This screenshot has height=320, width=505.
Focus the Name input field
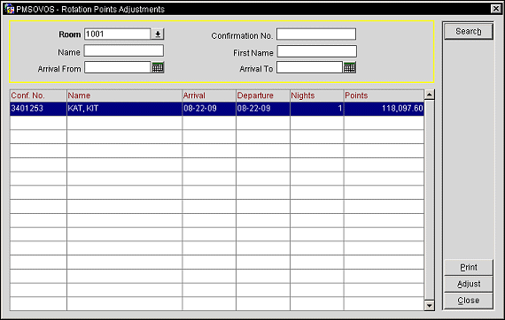(124, 50)
